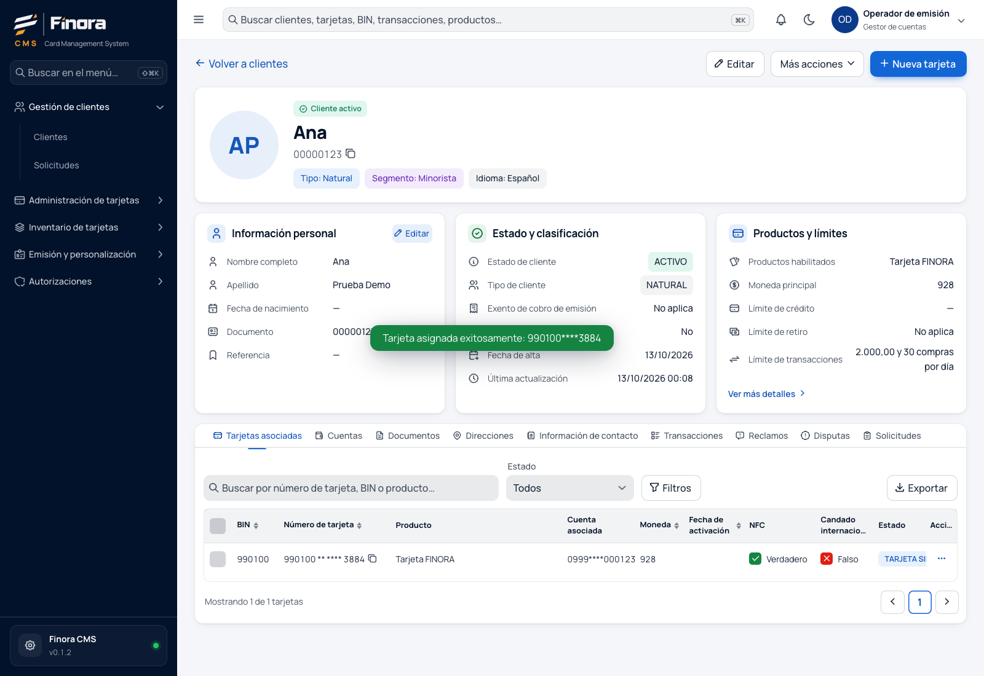
Task: Toggle the hamburger sidebar menu icon
Action: coord(199,20)
